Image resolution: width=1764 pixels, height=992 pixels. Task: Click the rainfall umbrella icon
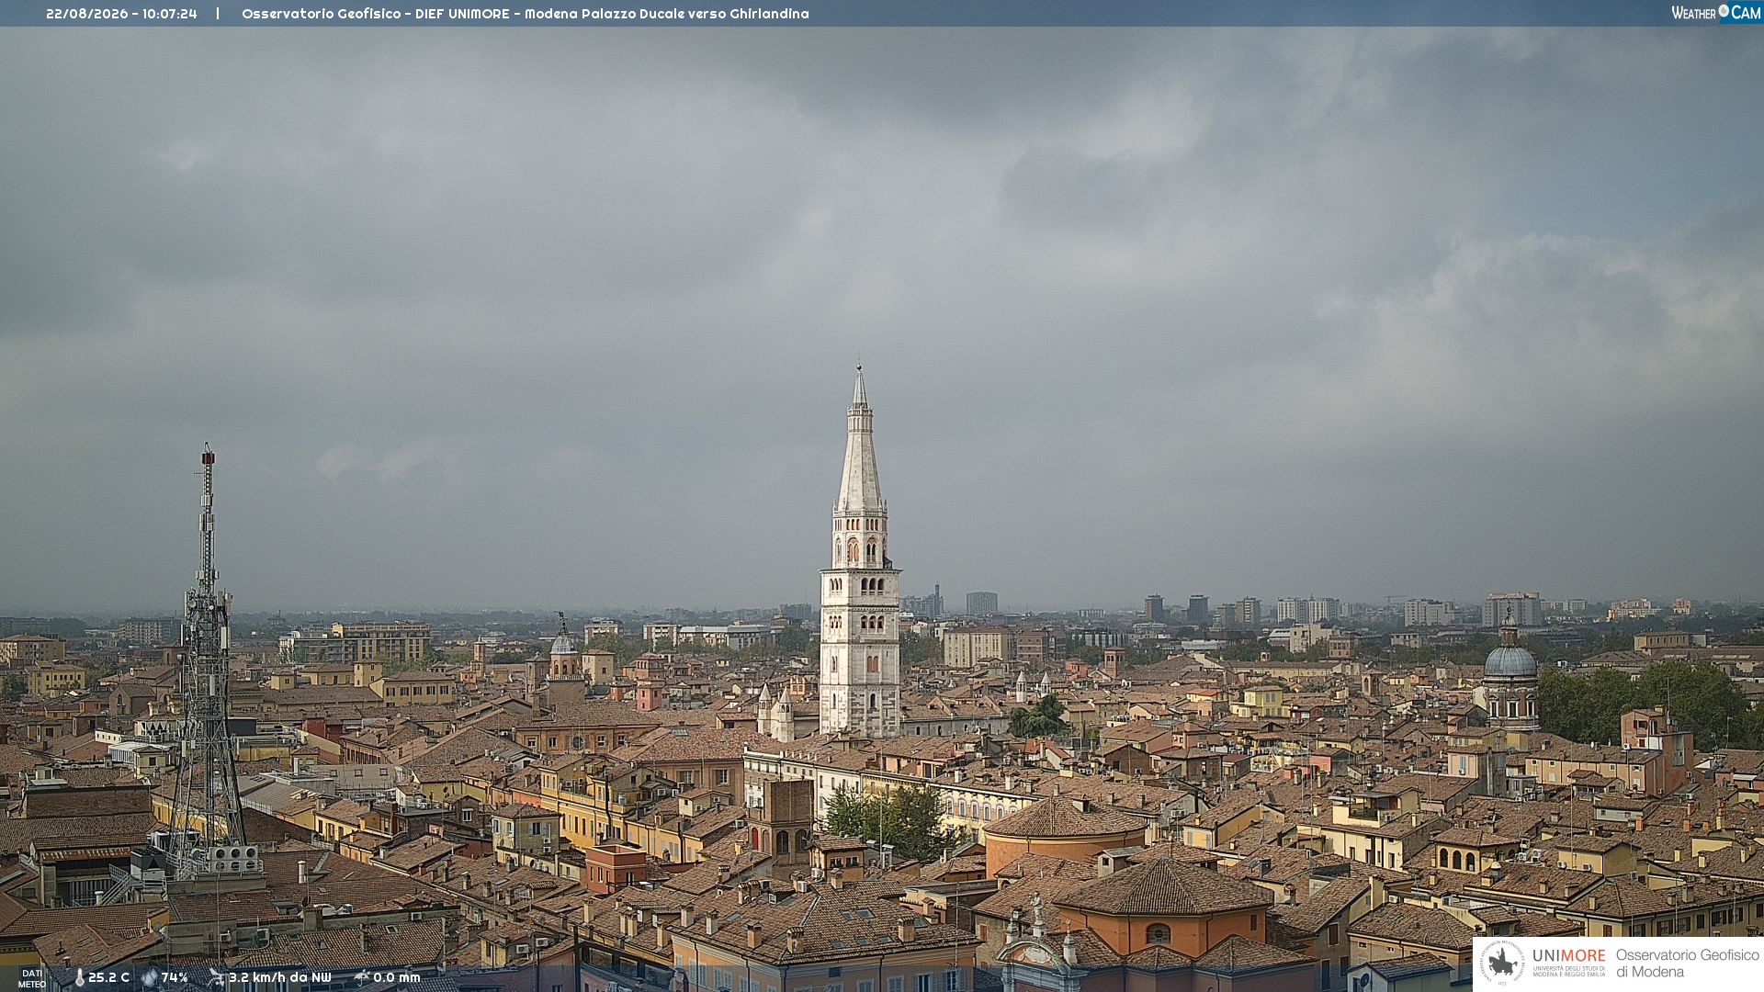(x=361, y=978)
